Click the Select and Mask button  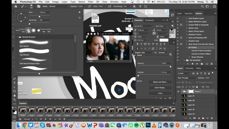coord(160,82)
